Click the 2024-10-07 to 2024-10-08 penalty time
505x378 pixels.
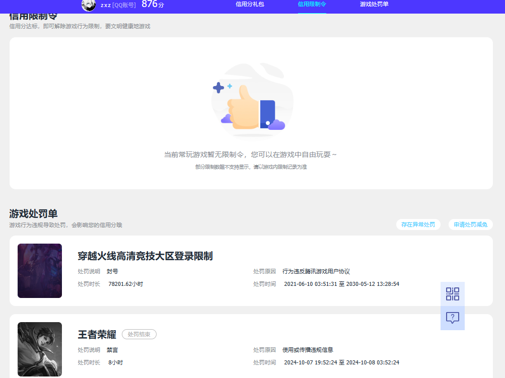click(341, 362)
